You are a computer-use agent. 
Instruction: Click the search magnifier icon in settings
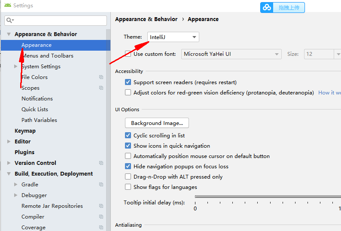[9, 21]
